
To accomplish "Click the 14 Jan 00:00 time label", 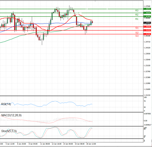I will click(68, 144).
